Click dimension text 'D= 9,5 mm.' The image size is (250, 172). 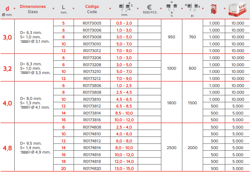[31, 143]
